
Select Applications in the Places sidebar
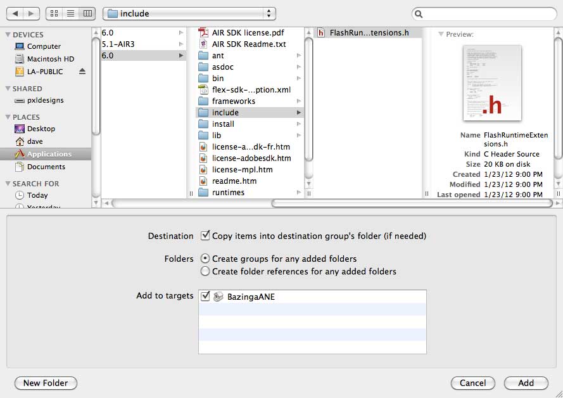(49, 154)
